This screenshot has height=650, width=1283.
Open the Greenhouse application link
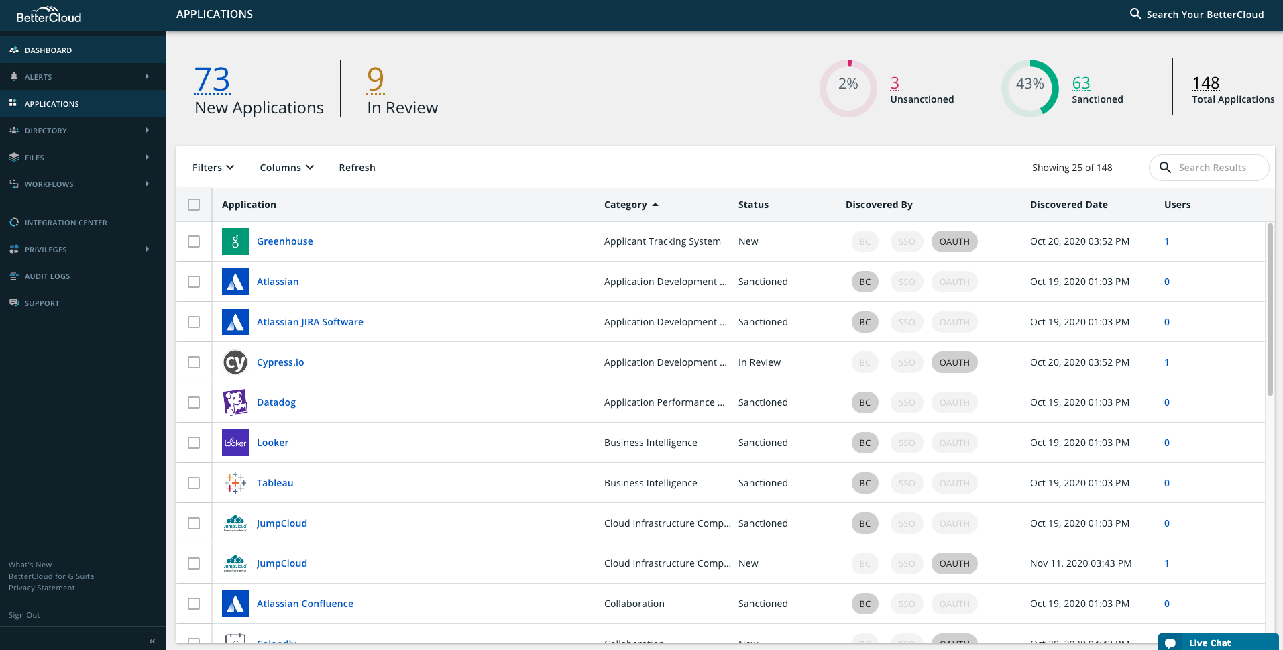[x=284, y=241]
